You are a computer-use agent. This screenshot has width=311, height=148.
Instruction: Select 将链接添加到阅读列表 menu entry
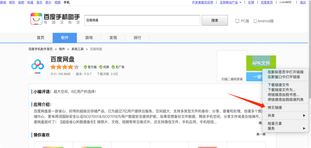click(x=285, y=99)
